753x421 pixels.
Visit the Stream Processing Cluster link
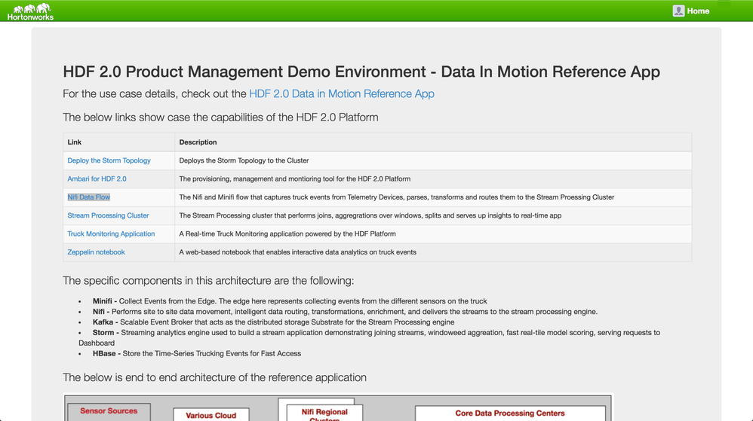108,215
